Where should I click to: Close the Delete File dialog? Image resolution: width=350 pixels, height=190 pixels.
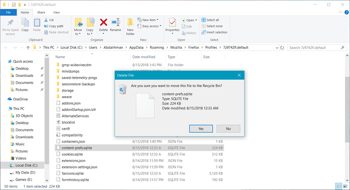[x=239, y=75]
